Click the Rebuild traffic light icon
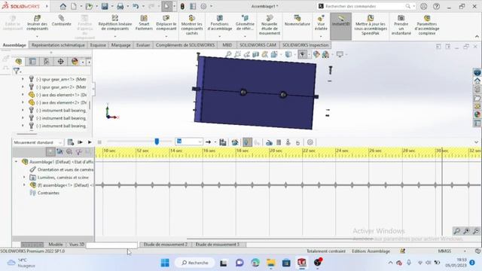The height and width of the screenshot is (271, 482). pos(182,6)
